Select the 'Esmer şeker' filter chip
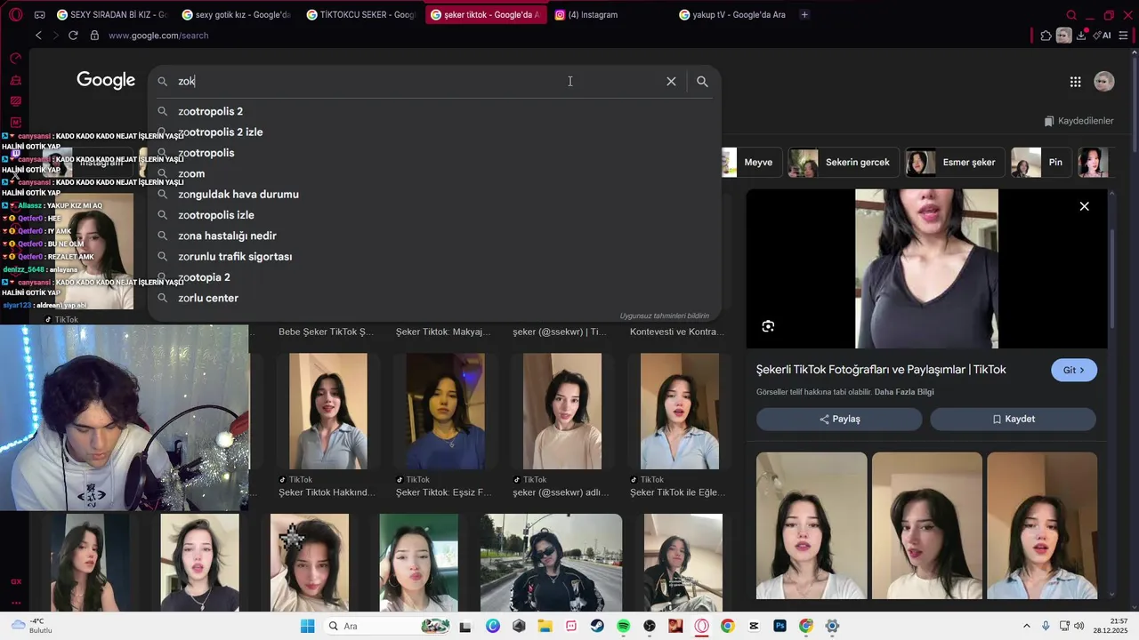1139x640 pixels. pos(955,163)
